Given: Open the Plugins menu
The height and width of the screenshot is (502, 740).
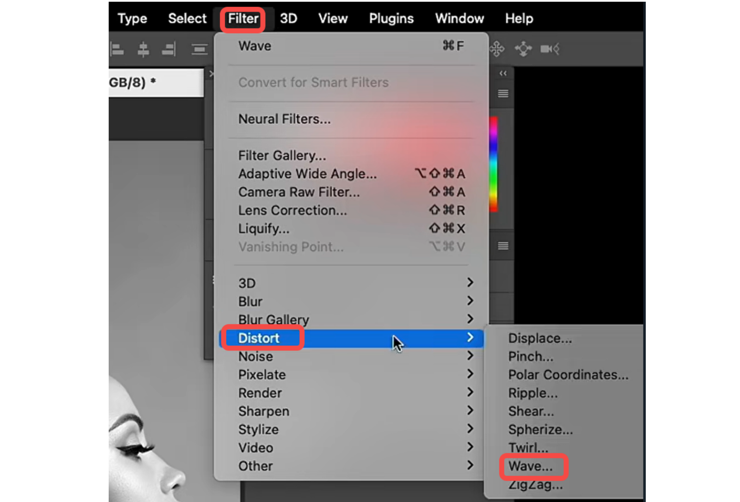Looking at the screenshot, I should pyautogui.click(x=391, y=18).
